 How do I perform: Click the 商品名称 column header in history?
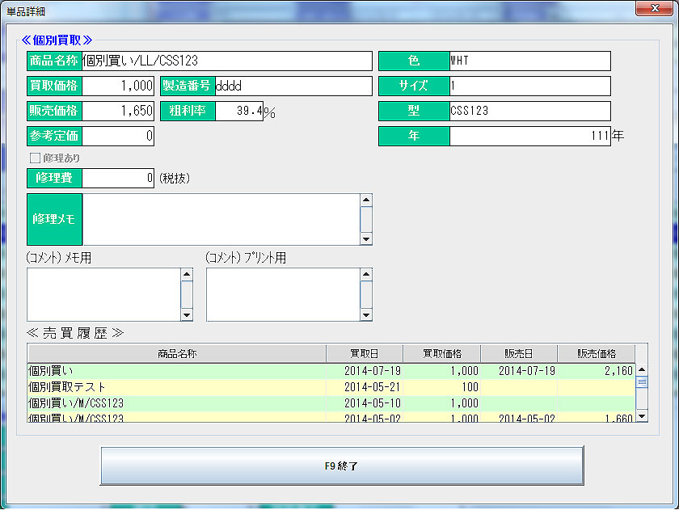click(177, 354)
